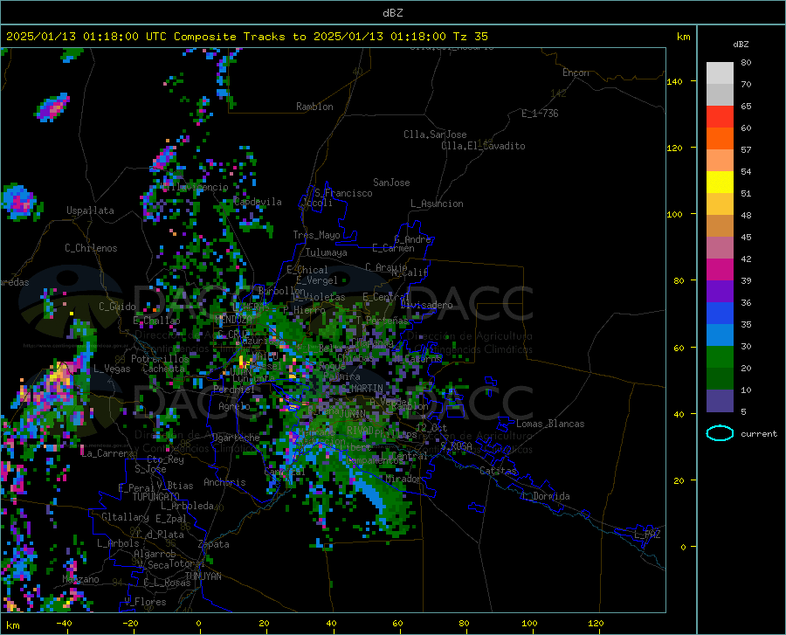
Task: Click the 36 dBZ blue swatch
Action: (720, 314)
